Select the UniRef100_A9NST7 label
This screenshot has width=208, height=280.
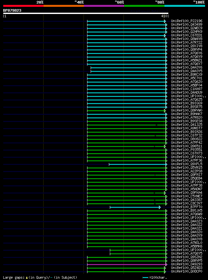187,128
